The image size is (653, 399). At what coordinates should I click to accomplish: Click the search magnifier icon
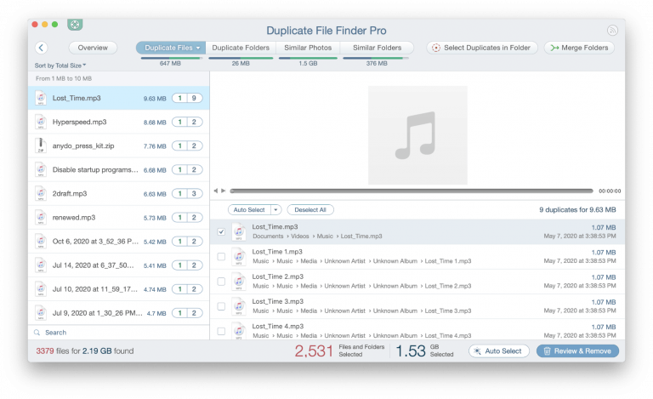[x=37, y=333]
